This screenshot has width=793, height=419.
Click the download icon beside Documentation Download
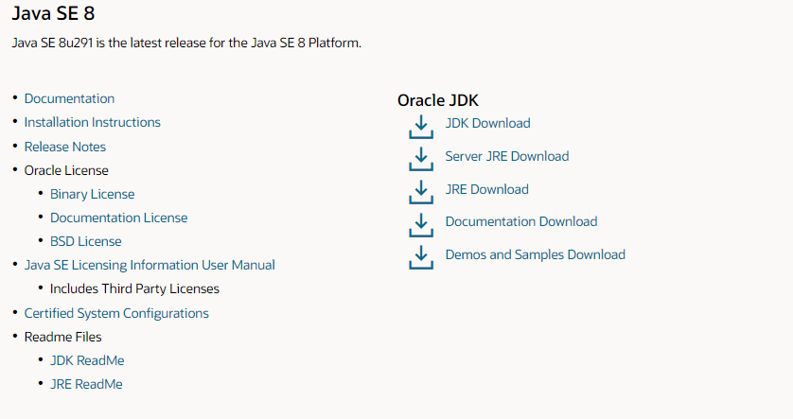coord(421,224)
